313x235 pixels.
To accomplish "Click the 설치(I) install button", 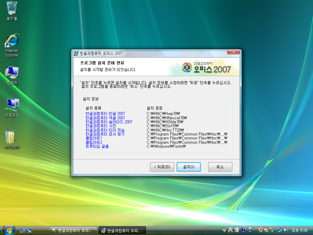I will [x=189, y=167].
